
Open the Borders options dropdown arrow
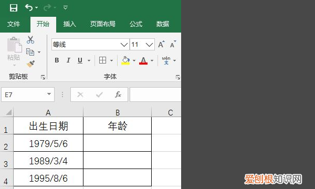(x=111, y=60)
